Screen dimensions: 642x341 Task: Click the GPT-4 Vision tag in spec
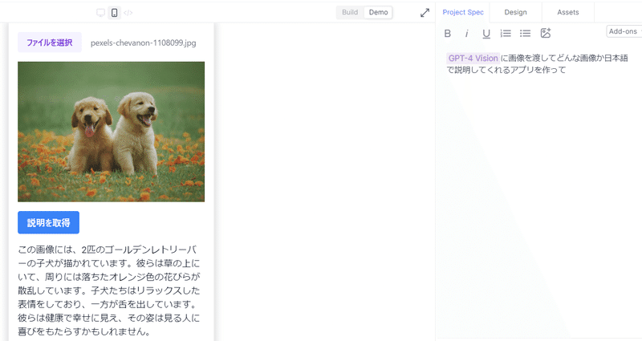click(473, 59)
